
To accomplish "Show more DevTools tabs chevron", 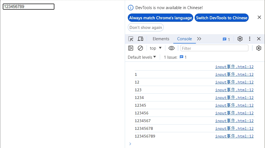I will [199, 39].
